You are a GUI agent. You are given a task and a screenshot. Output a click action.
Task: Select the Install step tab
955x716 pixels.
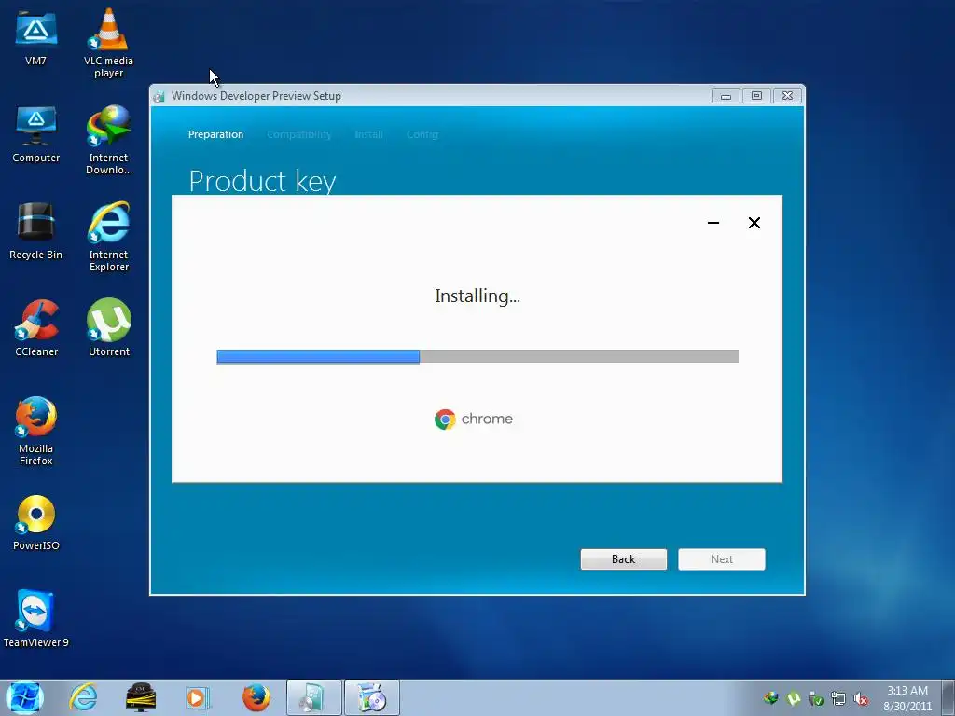pos(369,134)
